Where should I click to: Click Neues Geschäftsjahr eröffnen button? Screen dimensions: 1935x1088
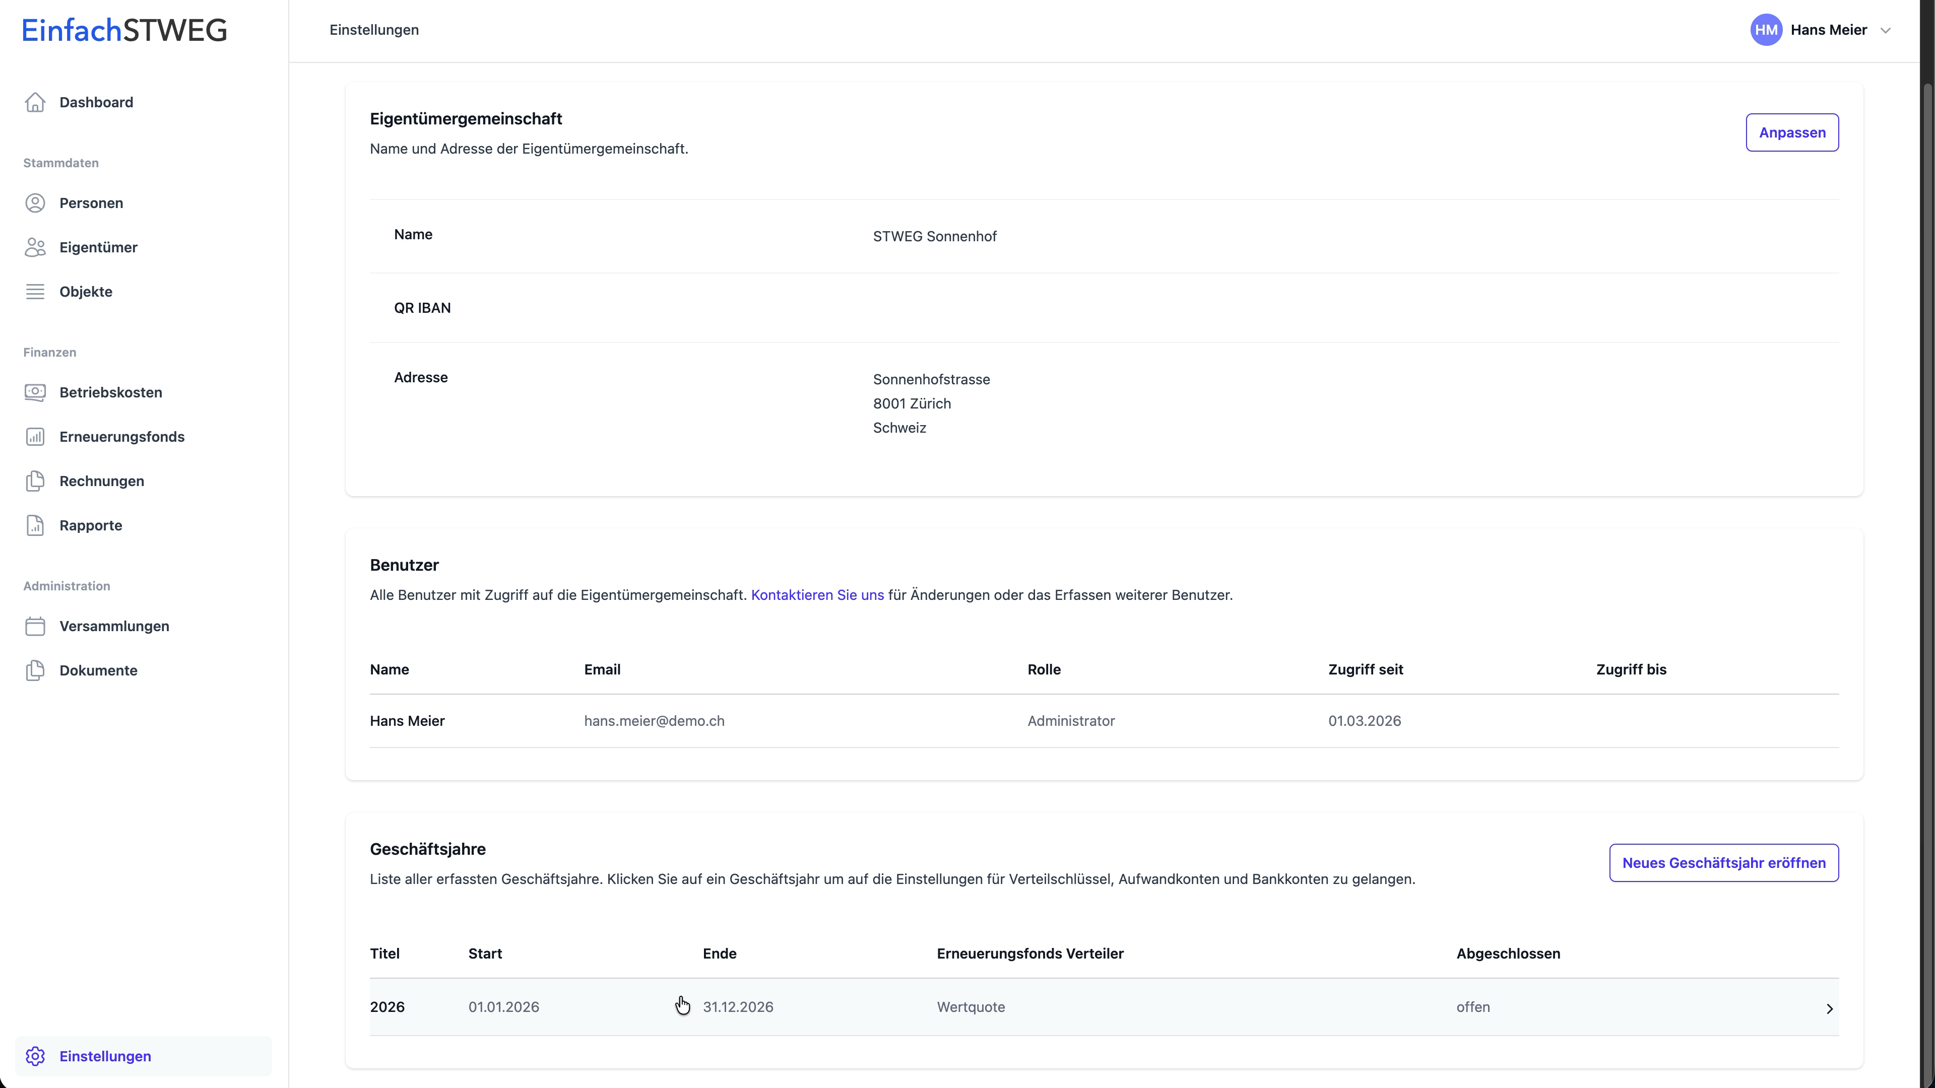1723,863
